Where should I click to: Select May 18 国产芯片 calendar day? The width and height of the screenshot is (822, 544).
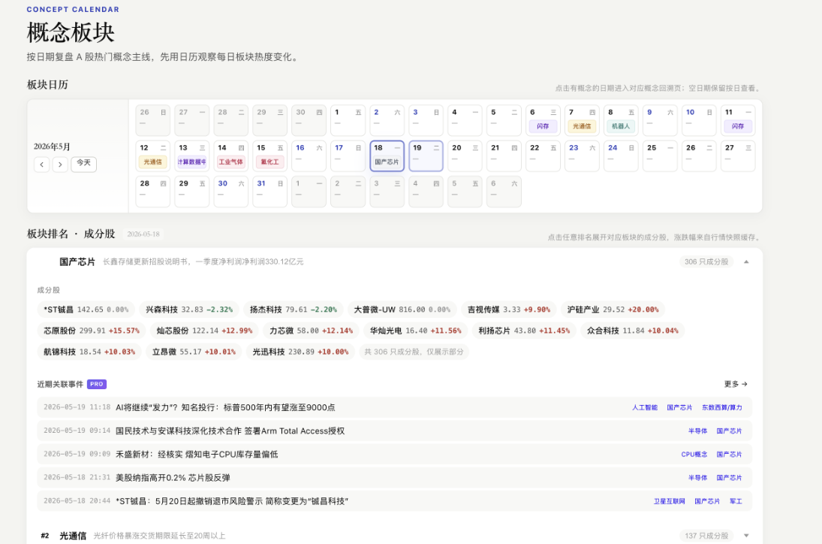387,156
